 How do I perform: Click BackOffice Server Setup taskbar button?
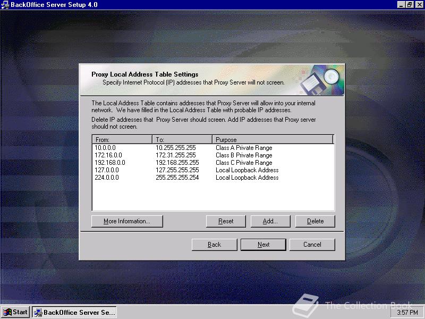(x=74, y=312)
